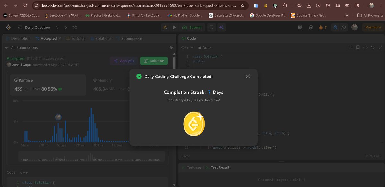Click the Premium button
The image size is (385, 187).
[373, 27]
